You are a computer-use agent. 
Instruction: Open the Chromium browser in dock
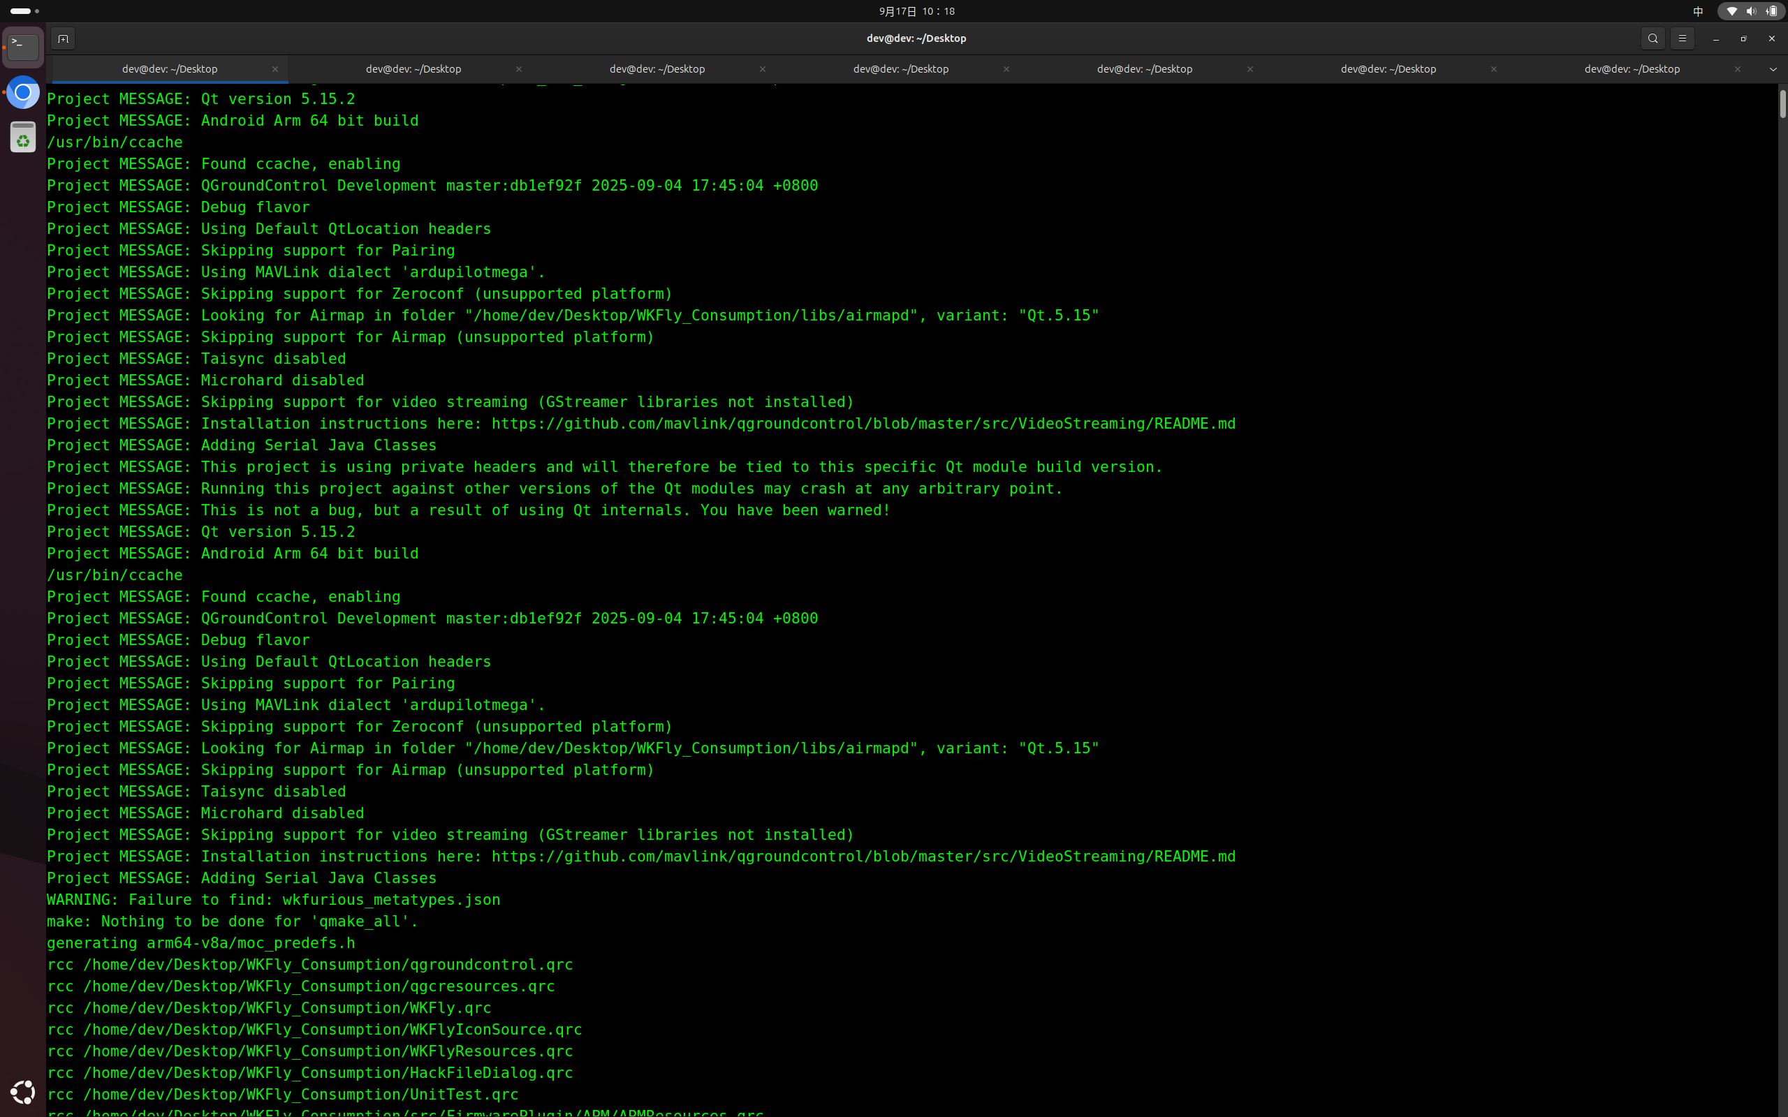point(23,92)
